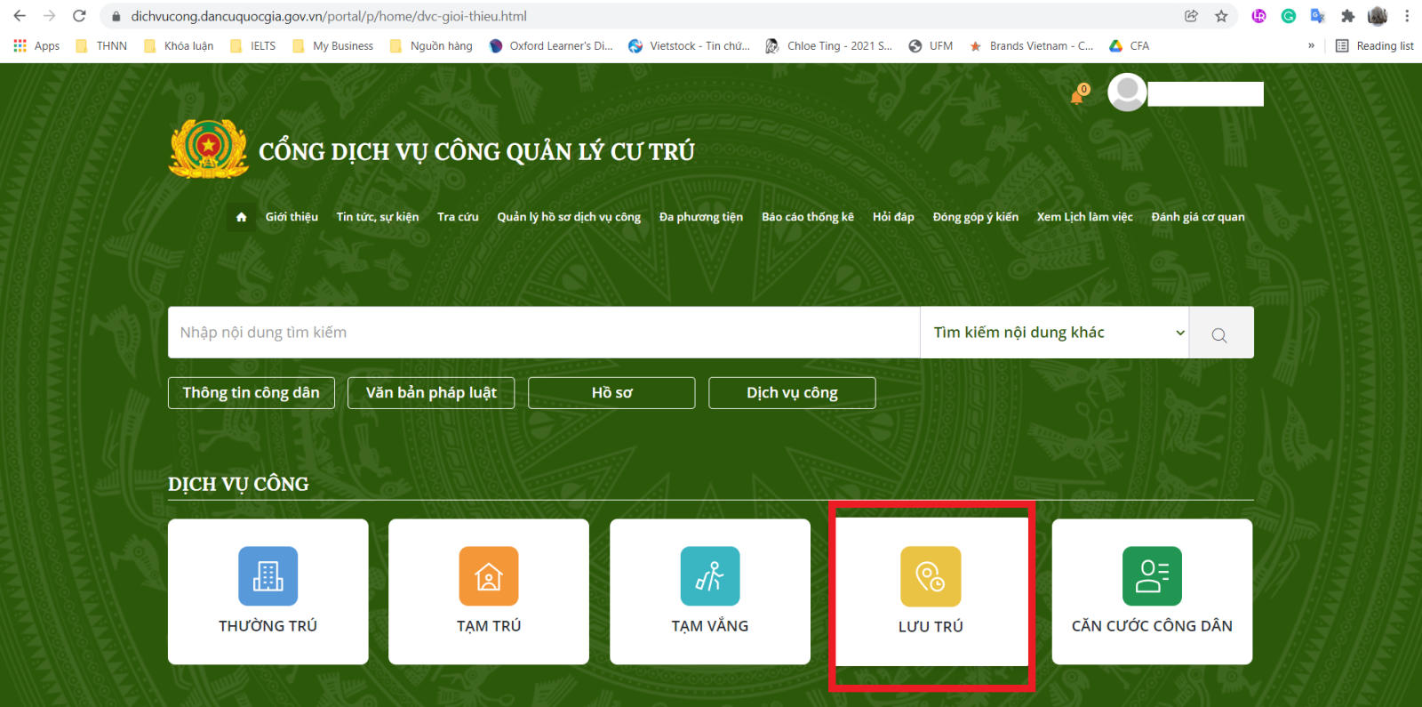Open the Reading list

(x=1375, y=45)
